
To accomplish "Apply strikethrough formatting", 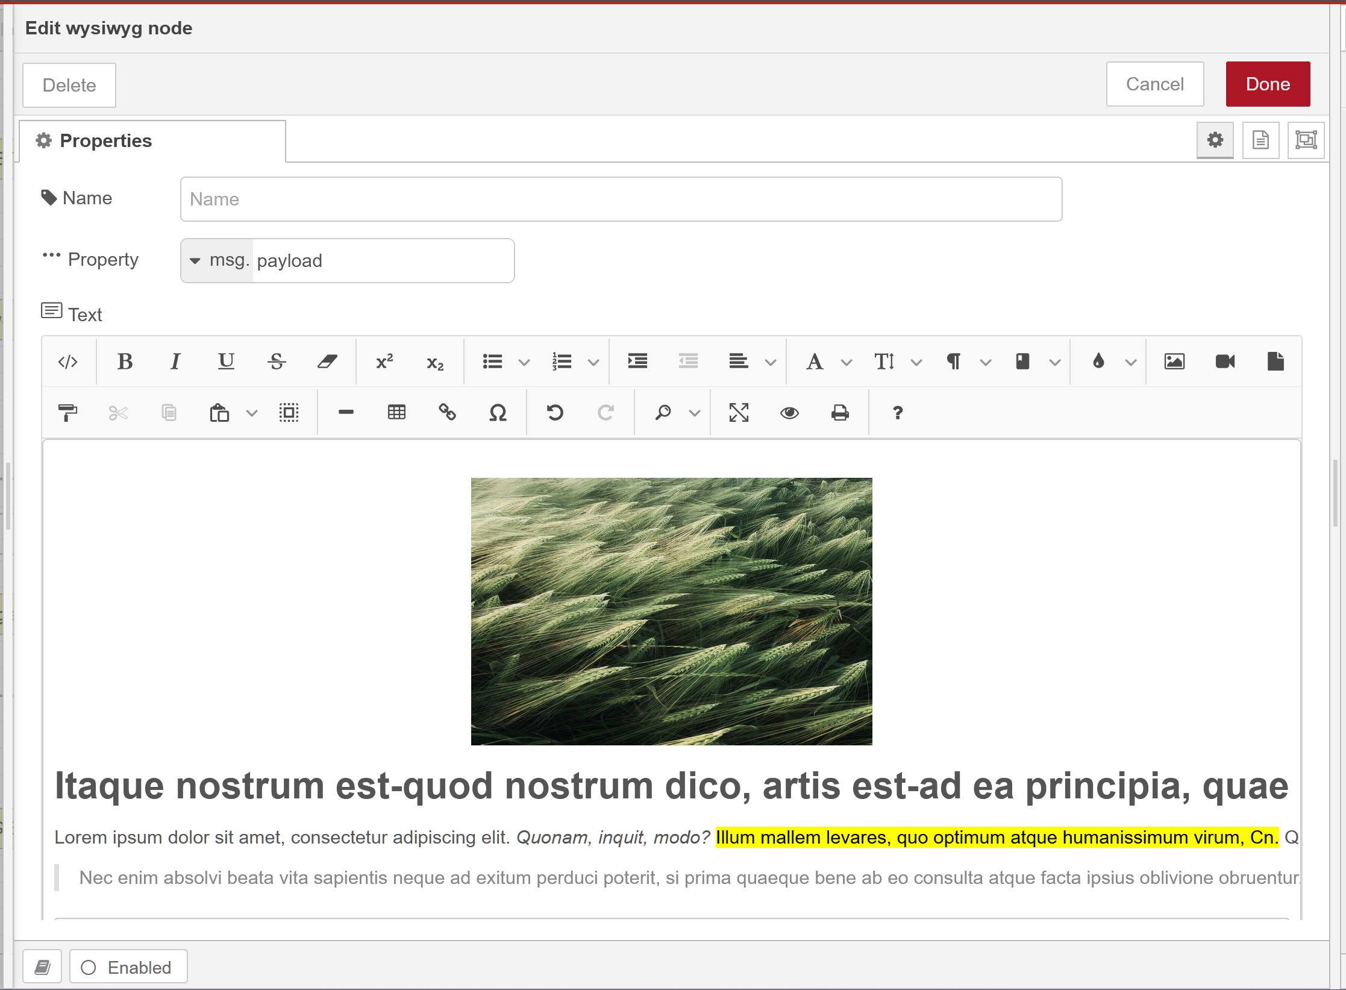I will coord(277,362).
